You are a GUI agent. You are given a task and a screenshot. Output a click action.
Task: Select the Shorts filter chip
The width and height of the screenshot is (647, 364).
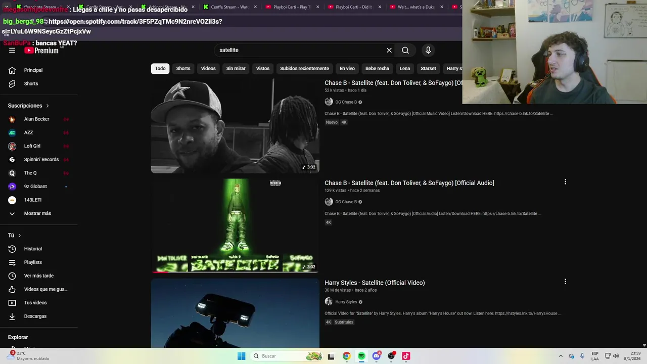(x=183, y=69)
